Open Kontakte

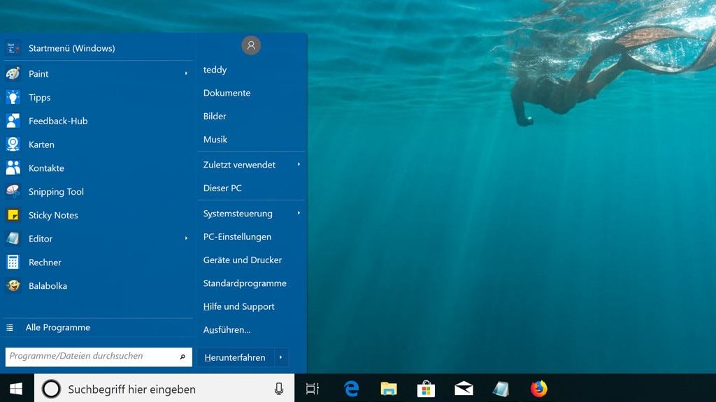pos(46,168)
